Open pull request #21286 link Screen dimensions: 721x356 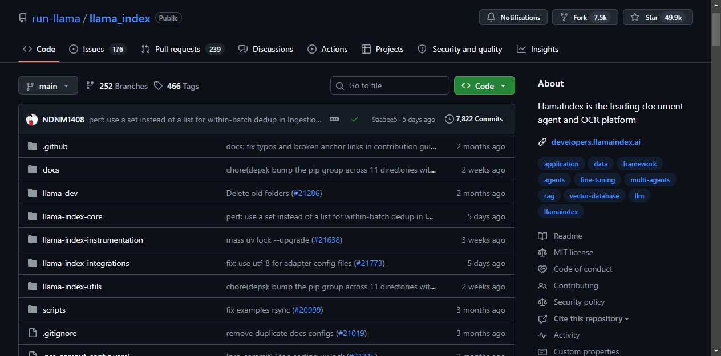pos(307,193)
